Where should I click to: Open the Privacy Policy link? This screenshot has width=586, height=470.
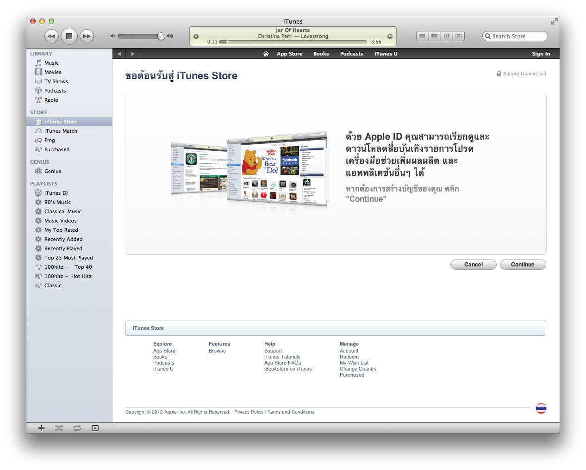[249, 412]
